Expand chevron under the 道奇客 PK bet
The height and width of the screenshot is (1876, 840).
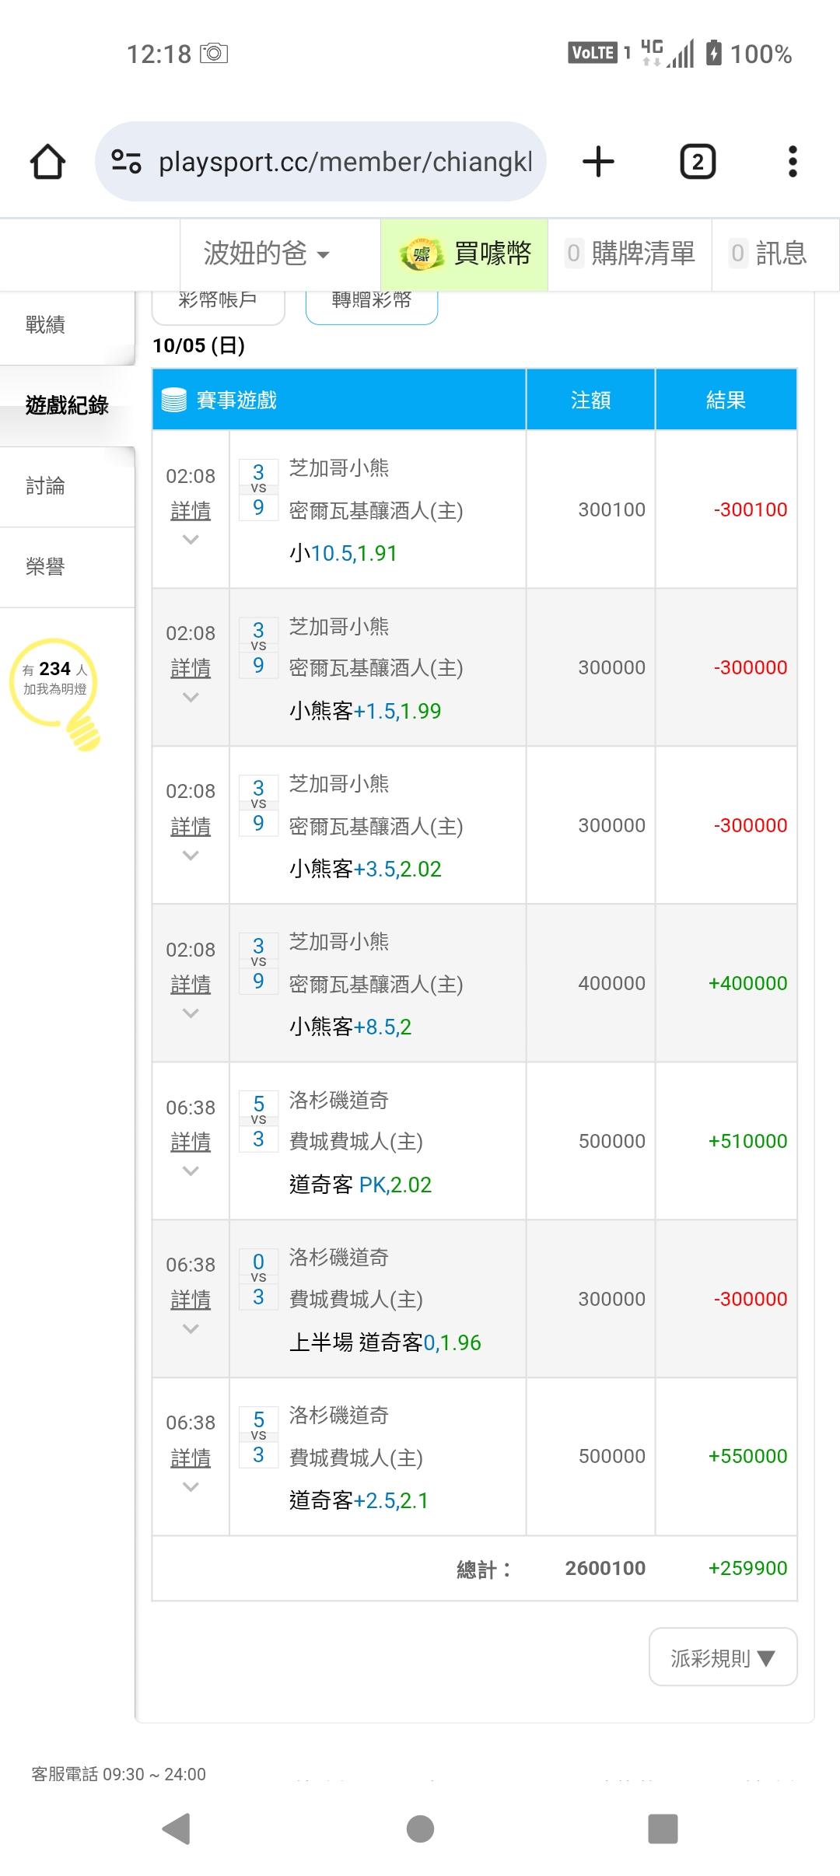[x=191, y=1171]
